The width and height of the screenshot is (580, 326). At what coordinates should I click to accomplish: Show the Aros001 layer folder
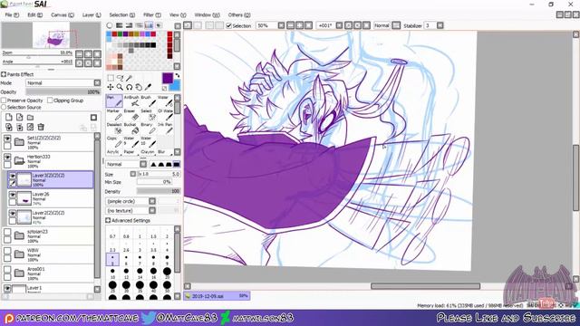[x=7, y=270]
